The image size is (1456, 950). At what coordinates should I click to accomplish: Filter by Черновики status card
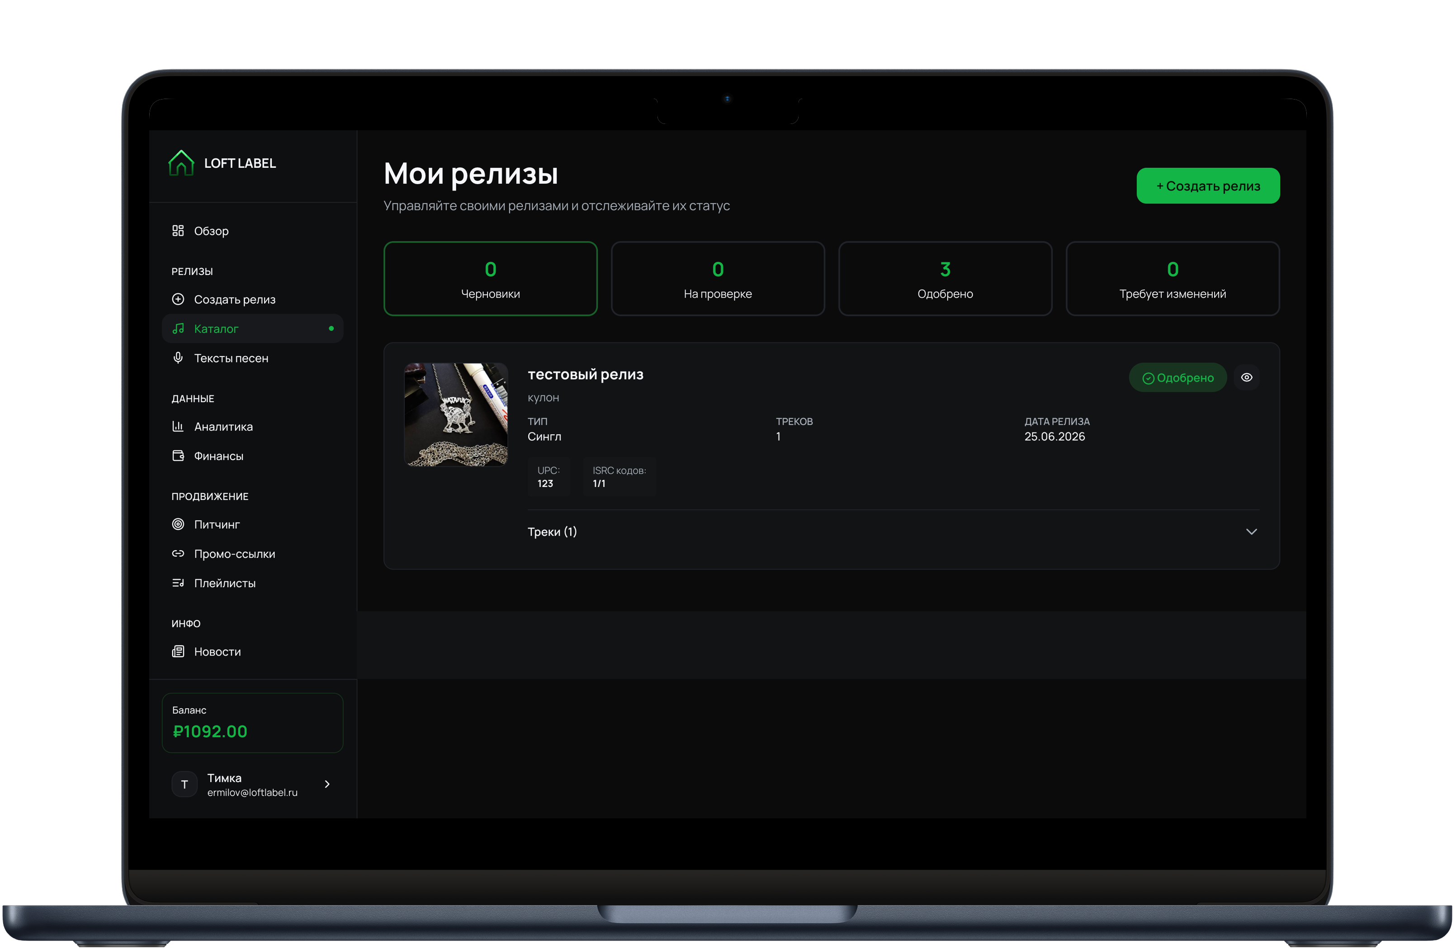(491, 279)
